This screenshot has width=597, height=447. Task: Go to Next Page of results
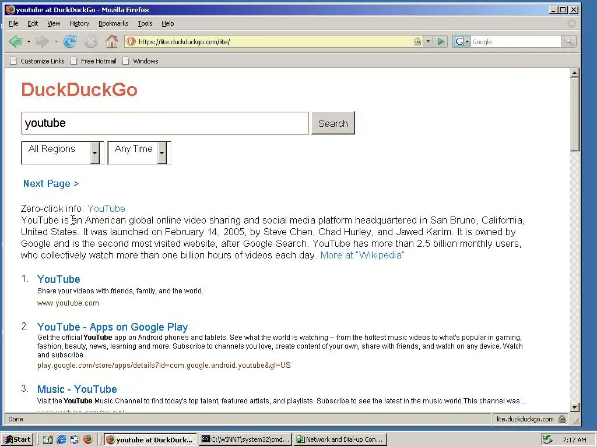(x=51, y=183)
